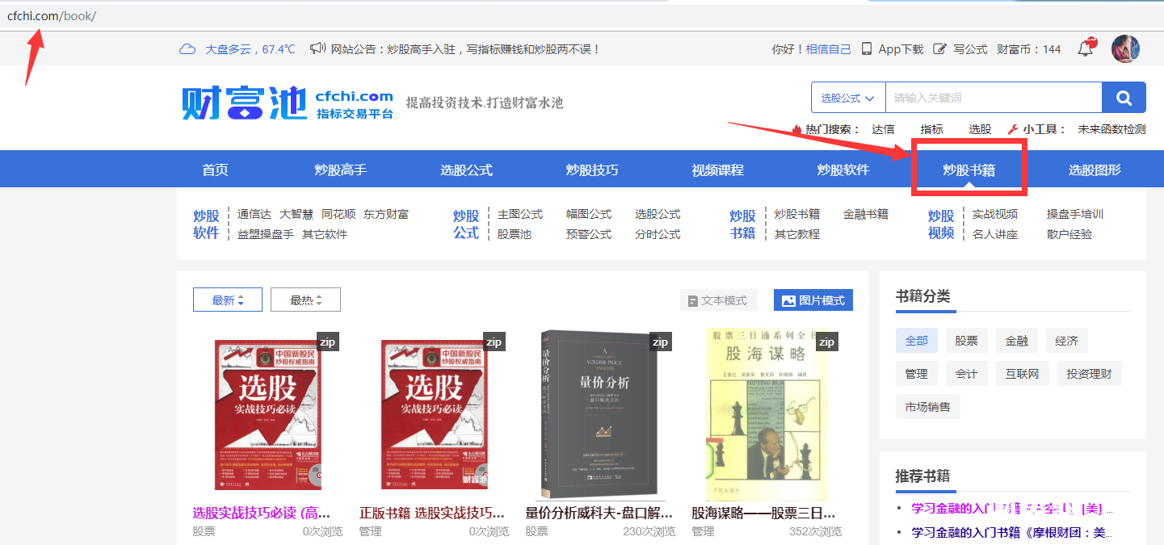
Task: Open the 最热 sort selector
Action: click(x=305, y=299)
